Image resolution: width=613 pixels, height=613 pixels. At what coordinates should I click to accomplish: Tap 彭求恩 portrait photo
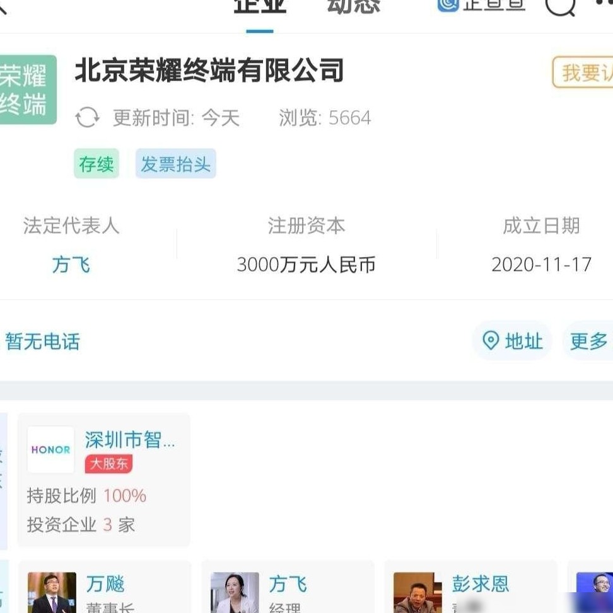tap(417, 592)
